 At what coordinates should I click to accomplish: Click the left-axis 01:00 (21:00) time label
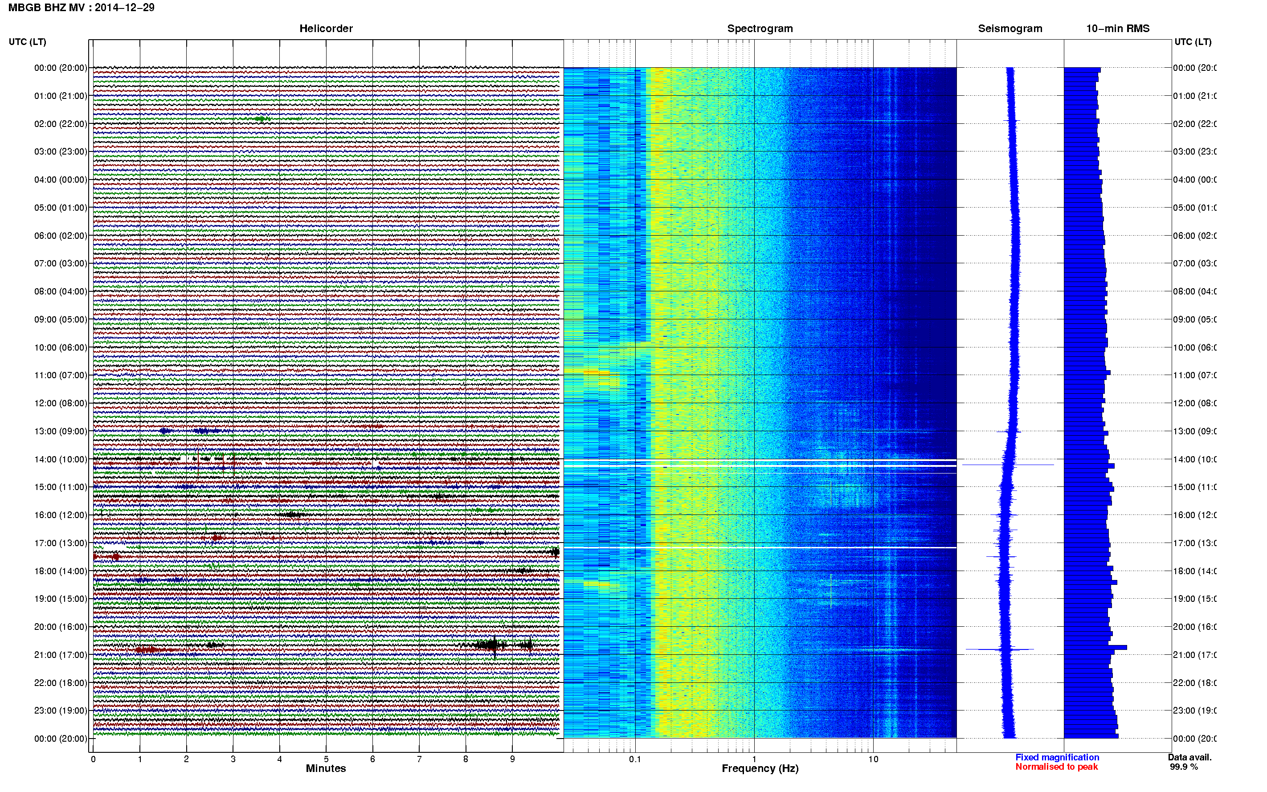coord(61,96)
